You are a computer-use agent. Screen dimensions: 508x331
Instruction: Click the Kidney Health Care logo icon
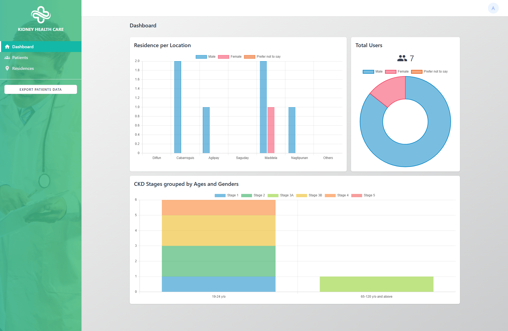click(41, 15)
